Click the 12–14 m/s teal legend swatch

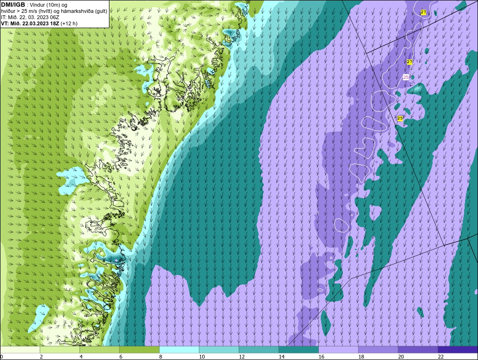[x=259, y=349]
